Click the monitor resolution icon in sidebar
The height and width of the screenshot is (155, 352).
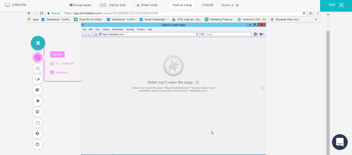pos(37,112)
